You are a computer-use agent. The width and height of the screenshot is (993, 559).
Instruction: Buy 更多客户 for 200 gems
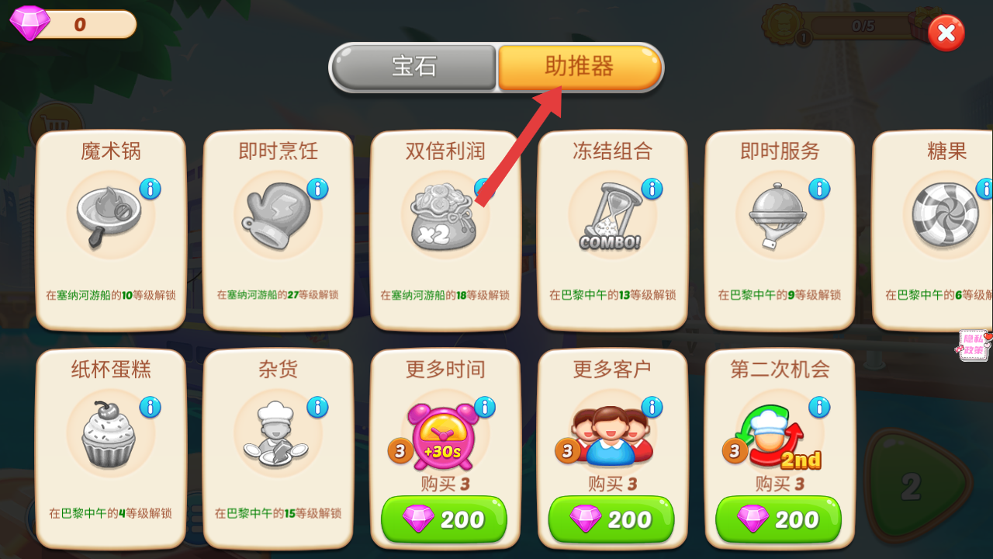tap(611, 519)
